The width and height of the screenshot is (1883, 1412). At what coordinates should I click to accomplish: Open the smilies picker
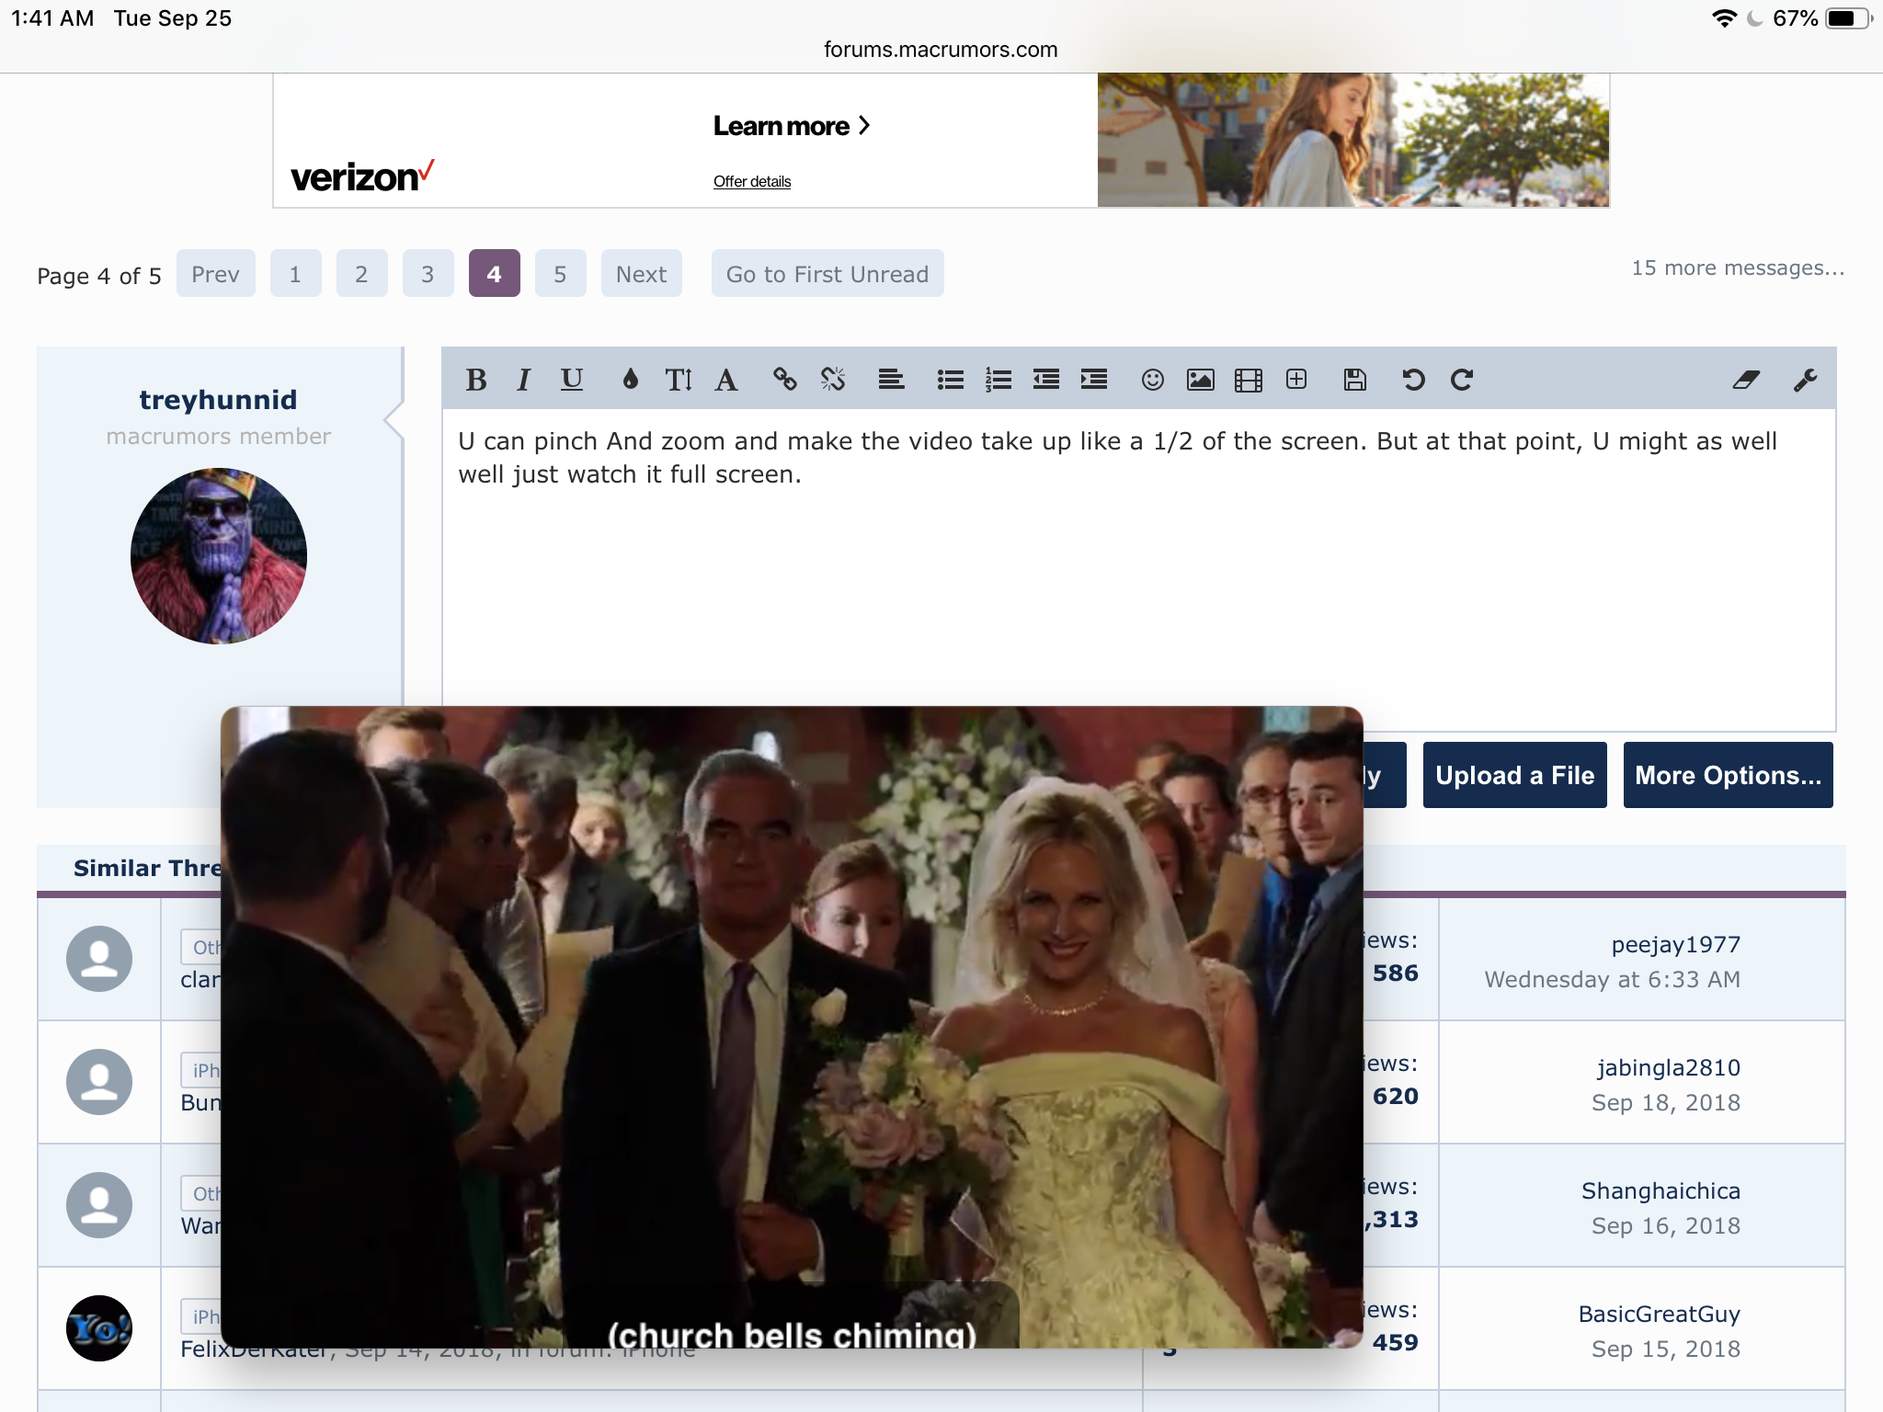tap(1152, 380)
